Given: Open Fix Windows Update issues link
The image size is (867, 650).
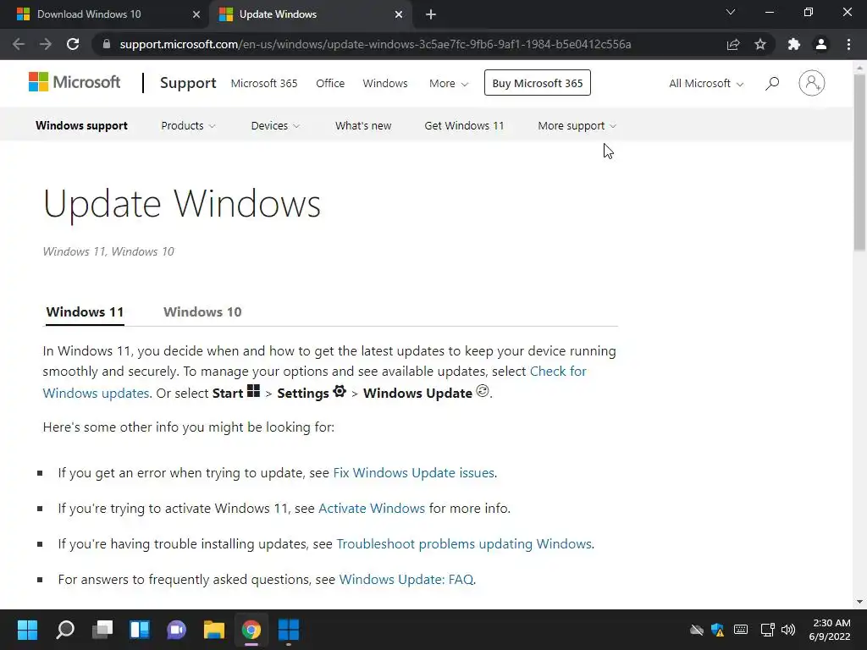Looking at the screenshot, I should point(413,473).
